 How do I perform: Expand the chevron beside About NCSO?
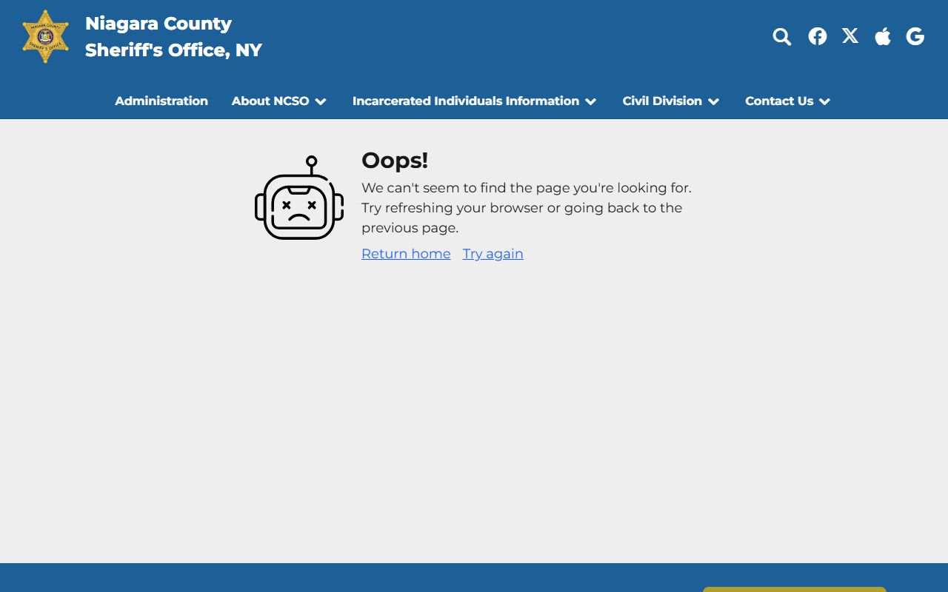321,101
